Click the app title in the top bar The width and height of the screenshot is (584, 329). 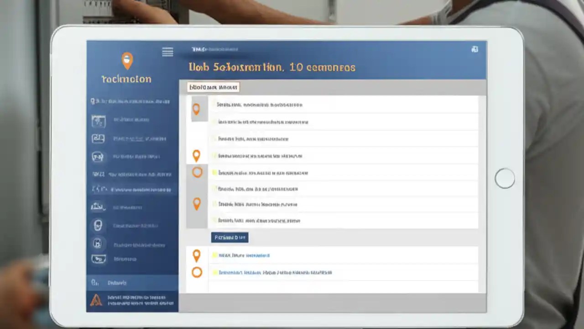pos(214,49)
